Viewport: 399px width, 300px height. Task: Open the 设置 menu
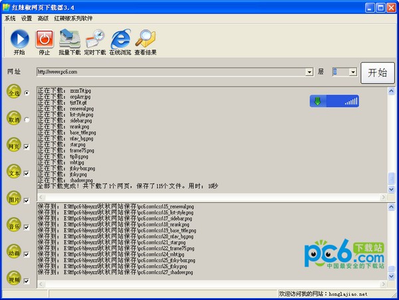click(x=27, y=19)
